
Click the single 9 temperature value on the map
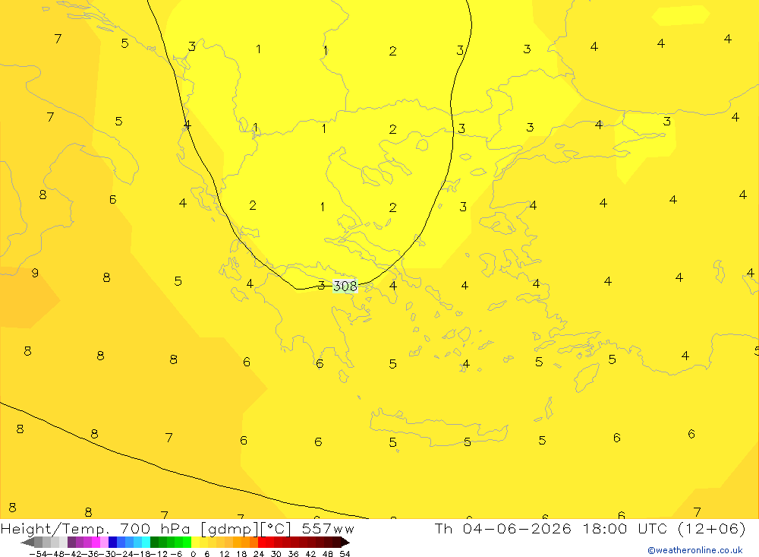tap(35, 273)
